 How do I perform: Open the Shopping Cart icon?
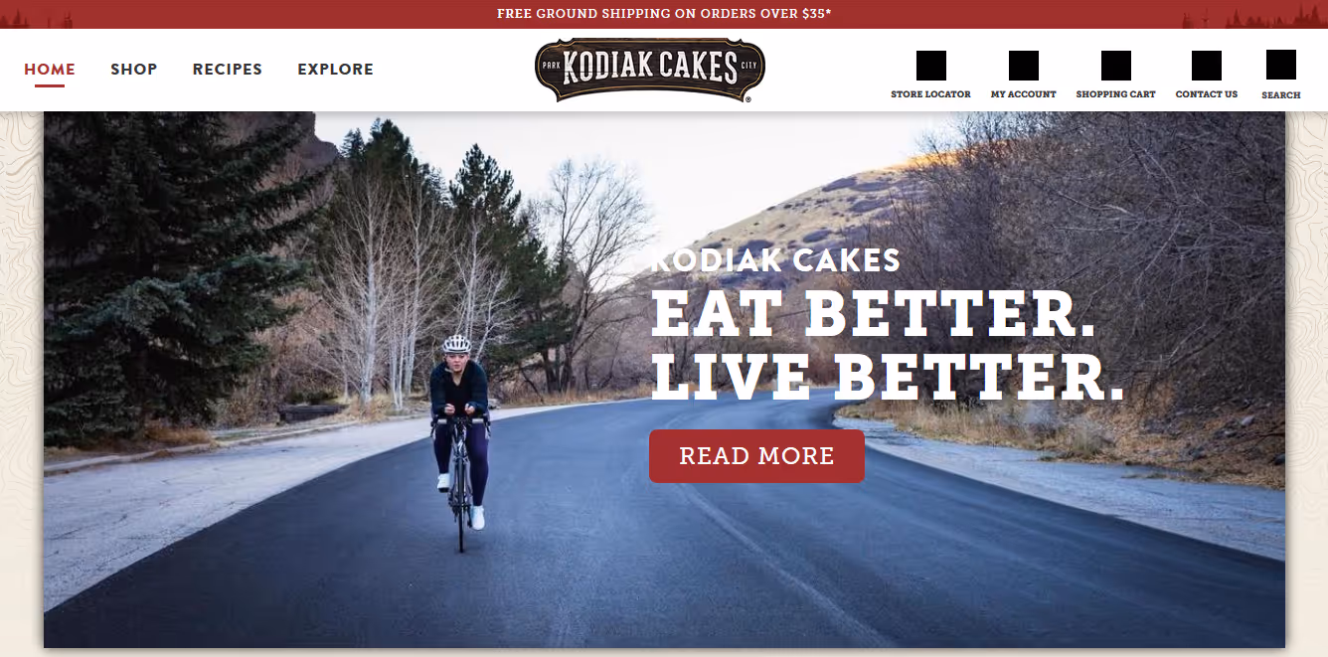[x=1116, y=66]
